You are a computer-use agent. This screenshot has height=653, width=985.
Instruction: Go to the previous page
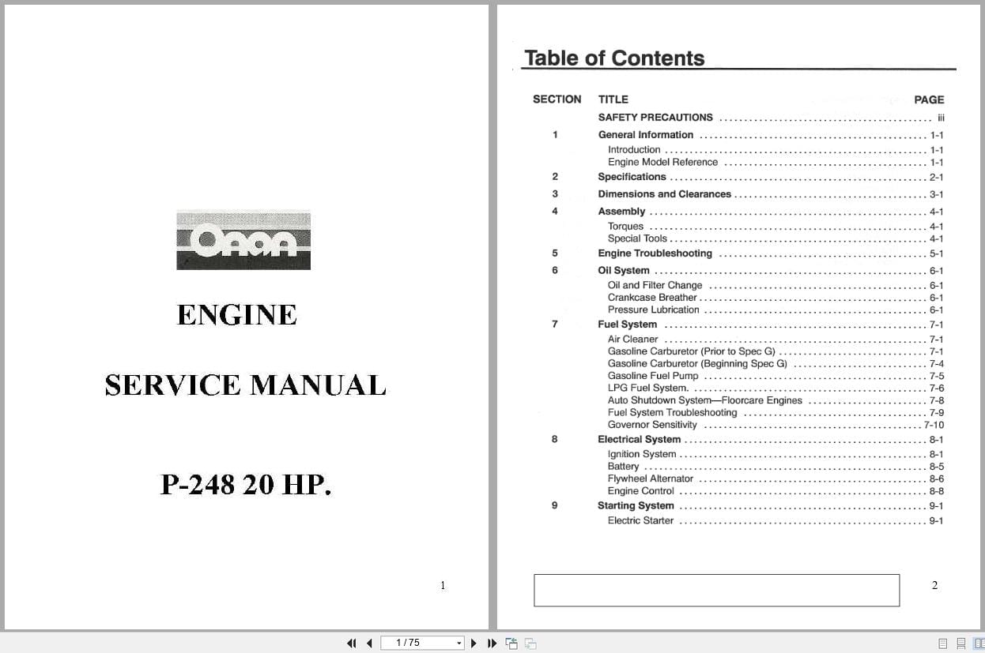tap(370, 643)
